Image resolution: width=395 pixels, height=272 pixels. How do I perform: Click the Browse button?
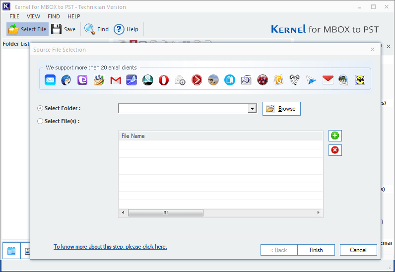coord(281,109)
